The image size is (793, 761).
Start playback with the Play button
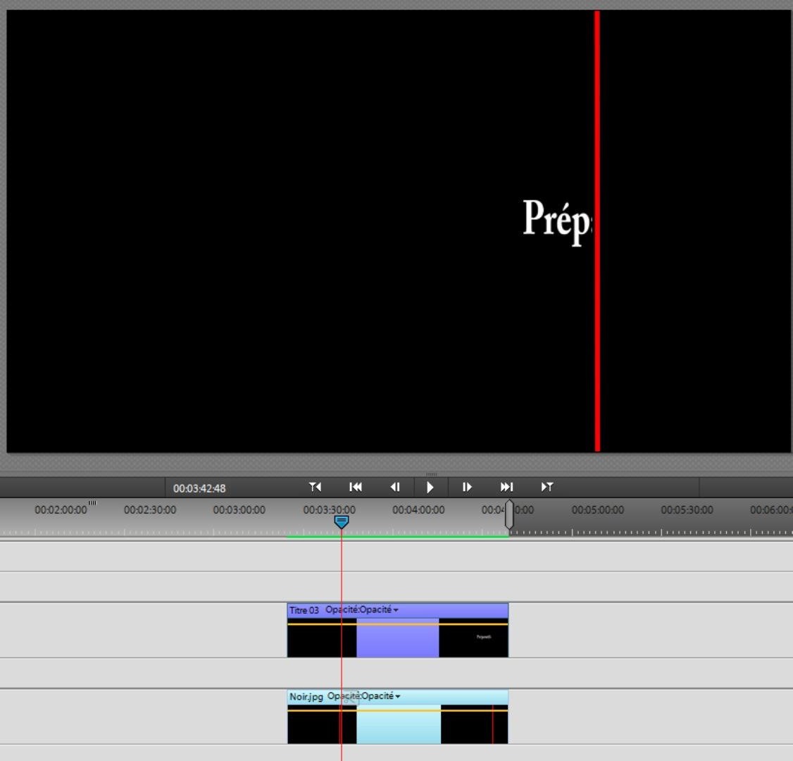pos(430,487)
